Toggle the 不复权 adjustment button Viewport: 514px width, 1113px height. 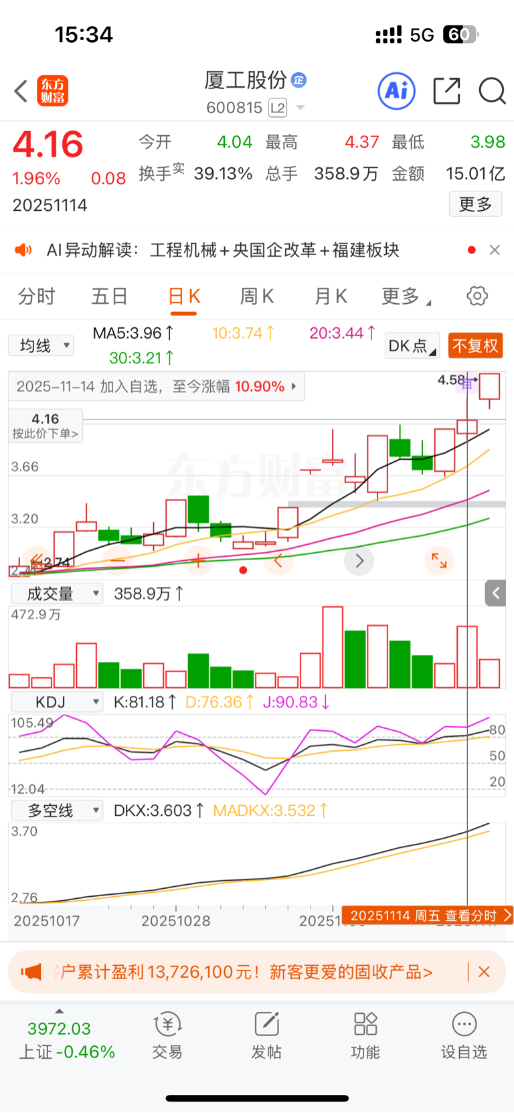[475, 345]
